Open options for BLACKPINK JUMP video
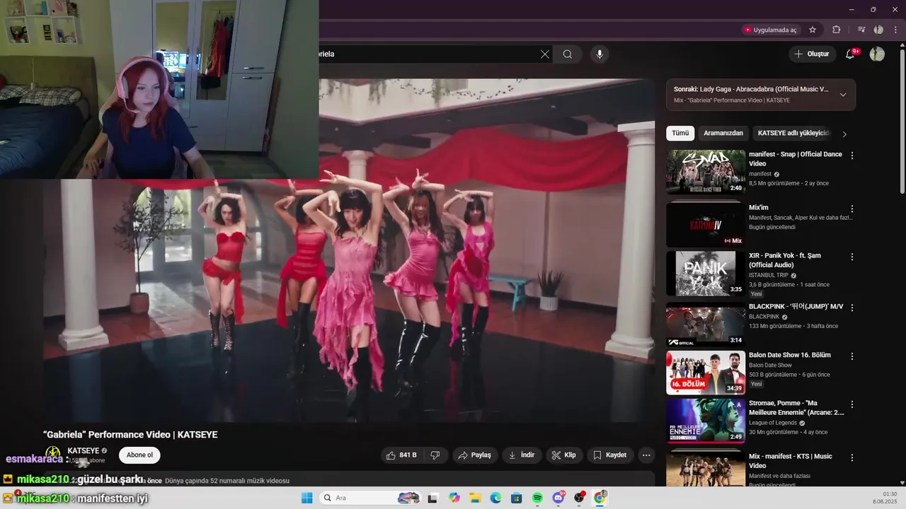This screenshot has height=509, width=906. (852, 308)
